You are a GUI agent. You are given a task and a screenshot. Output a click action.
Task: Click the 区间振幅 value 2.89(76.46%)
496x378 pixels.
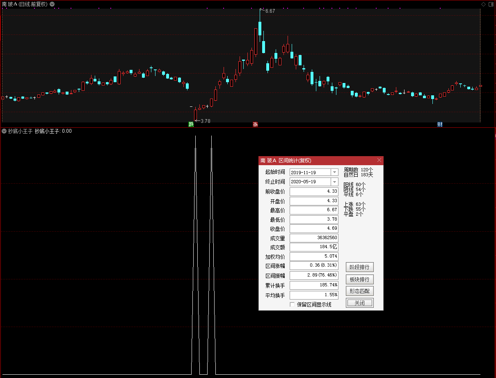click(314, 275)
